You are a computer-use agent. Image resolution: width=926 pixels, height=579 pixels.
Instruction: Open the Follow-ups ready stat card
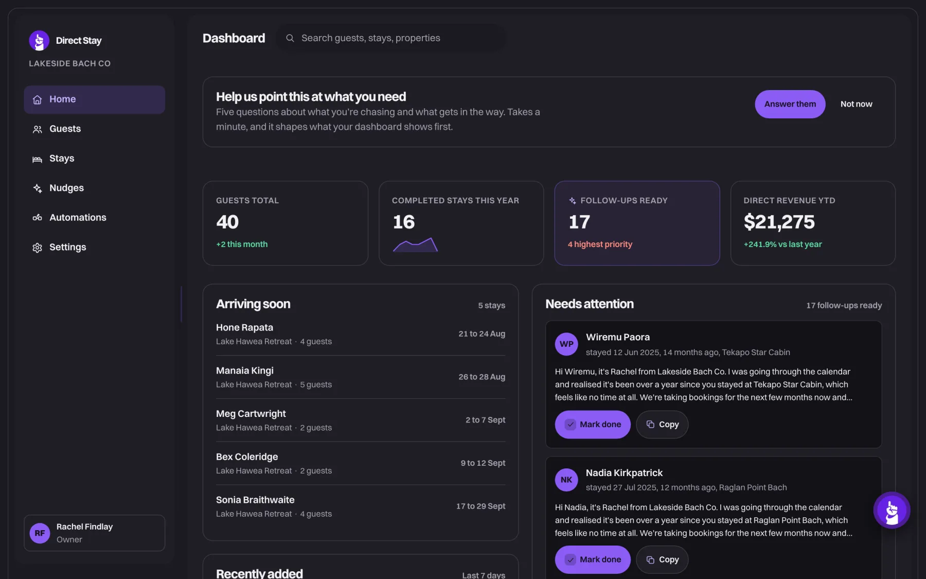637,223
